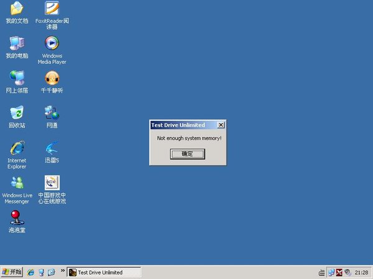Click the third quick launch icon before the chevron

pyautogui.click(x=51, y=272)
